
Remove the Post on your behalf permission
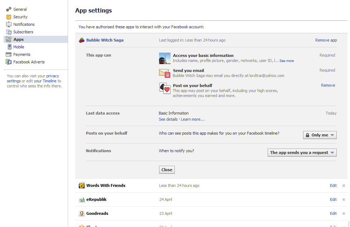(x=328, y=85)
